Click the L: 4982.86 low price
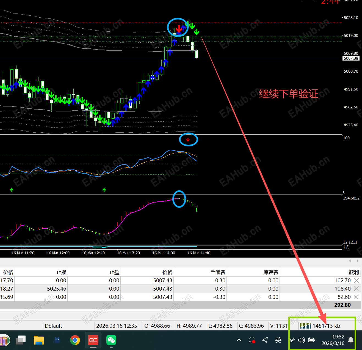Screen dimensions: 362x350 220,326
